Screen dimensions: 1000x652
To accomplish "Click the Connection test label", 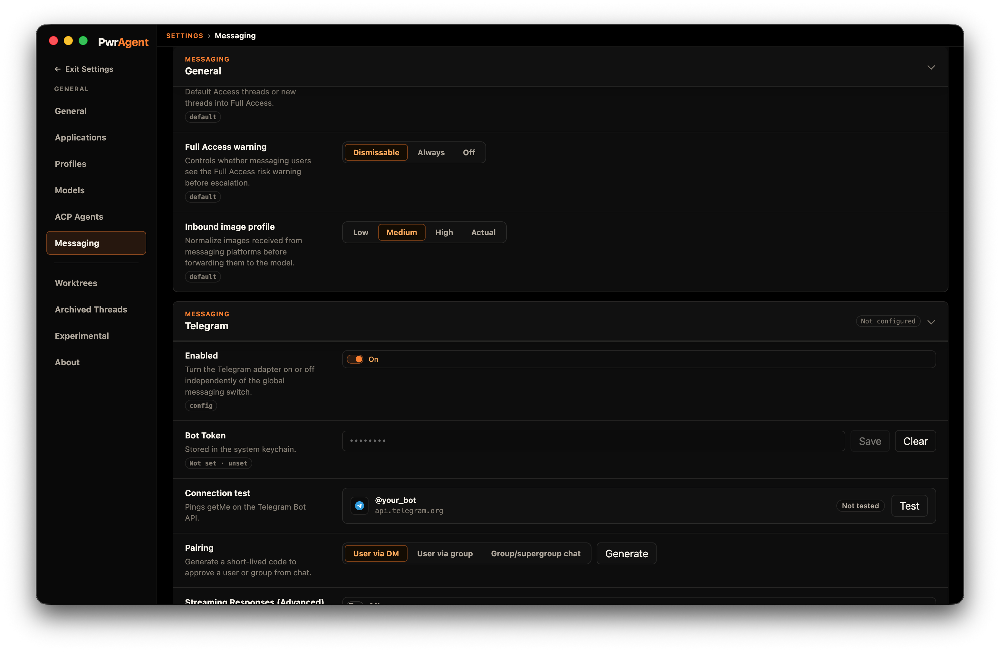I will [x=217, y=493].
